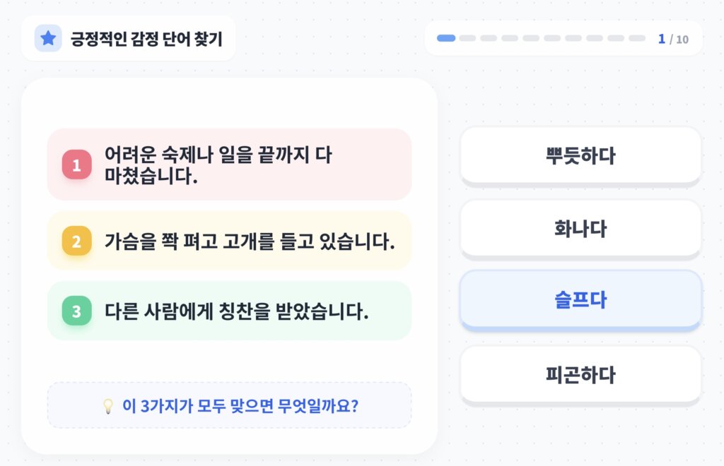Click the clue about receiving praise 칭찬
This screenshot has width=724, height=466.
(230, 311)
